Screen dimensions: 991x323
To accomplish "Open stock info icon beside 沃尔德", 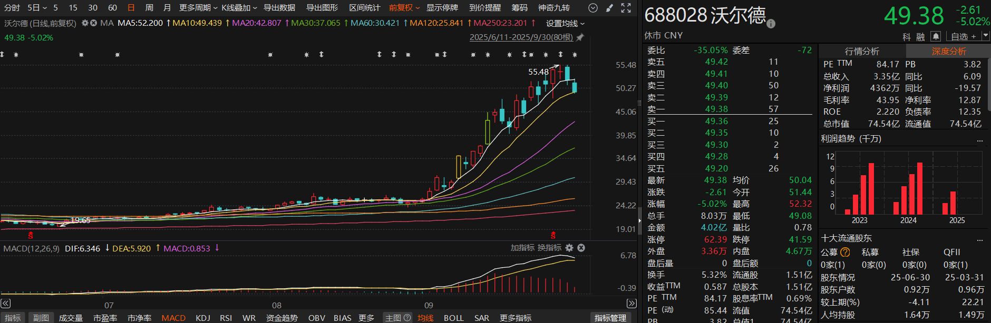I will [771, 24].
